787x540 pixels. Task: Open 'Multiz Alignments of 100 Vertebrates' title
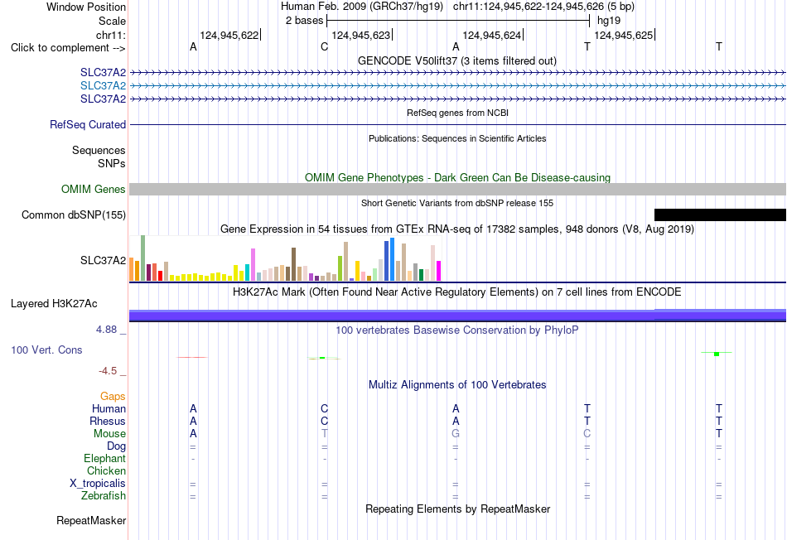pos(457,385)
